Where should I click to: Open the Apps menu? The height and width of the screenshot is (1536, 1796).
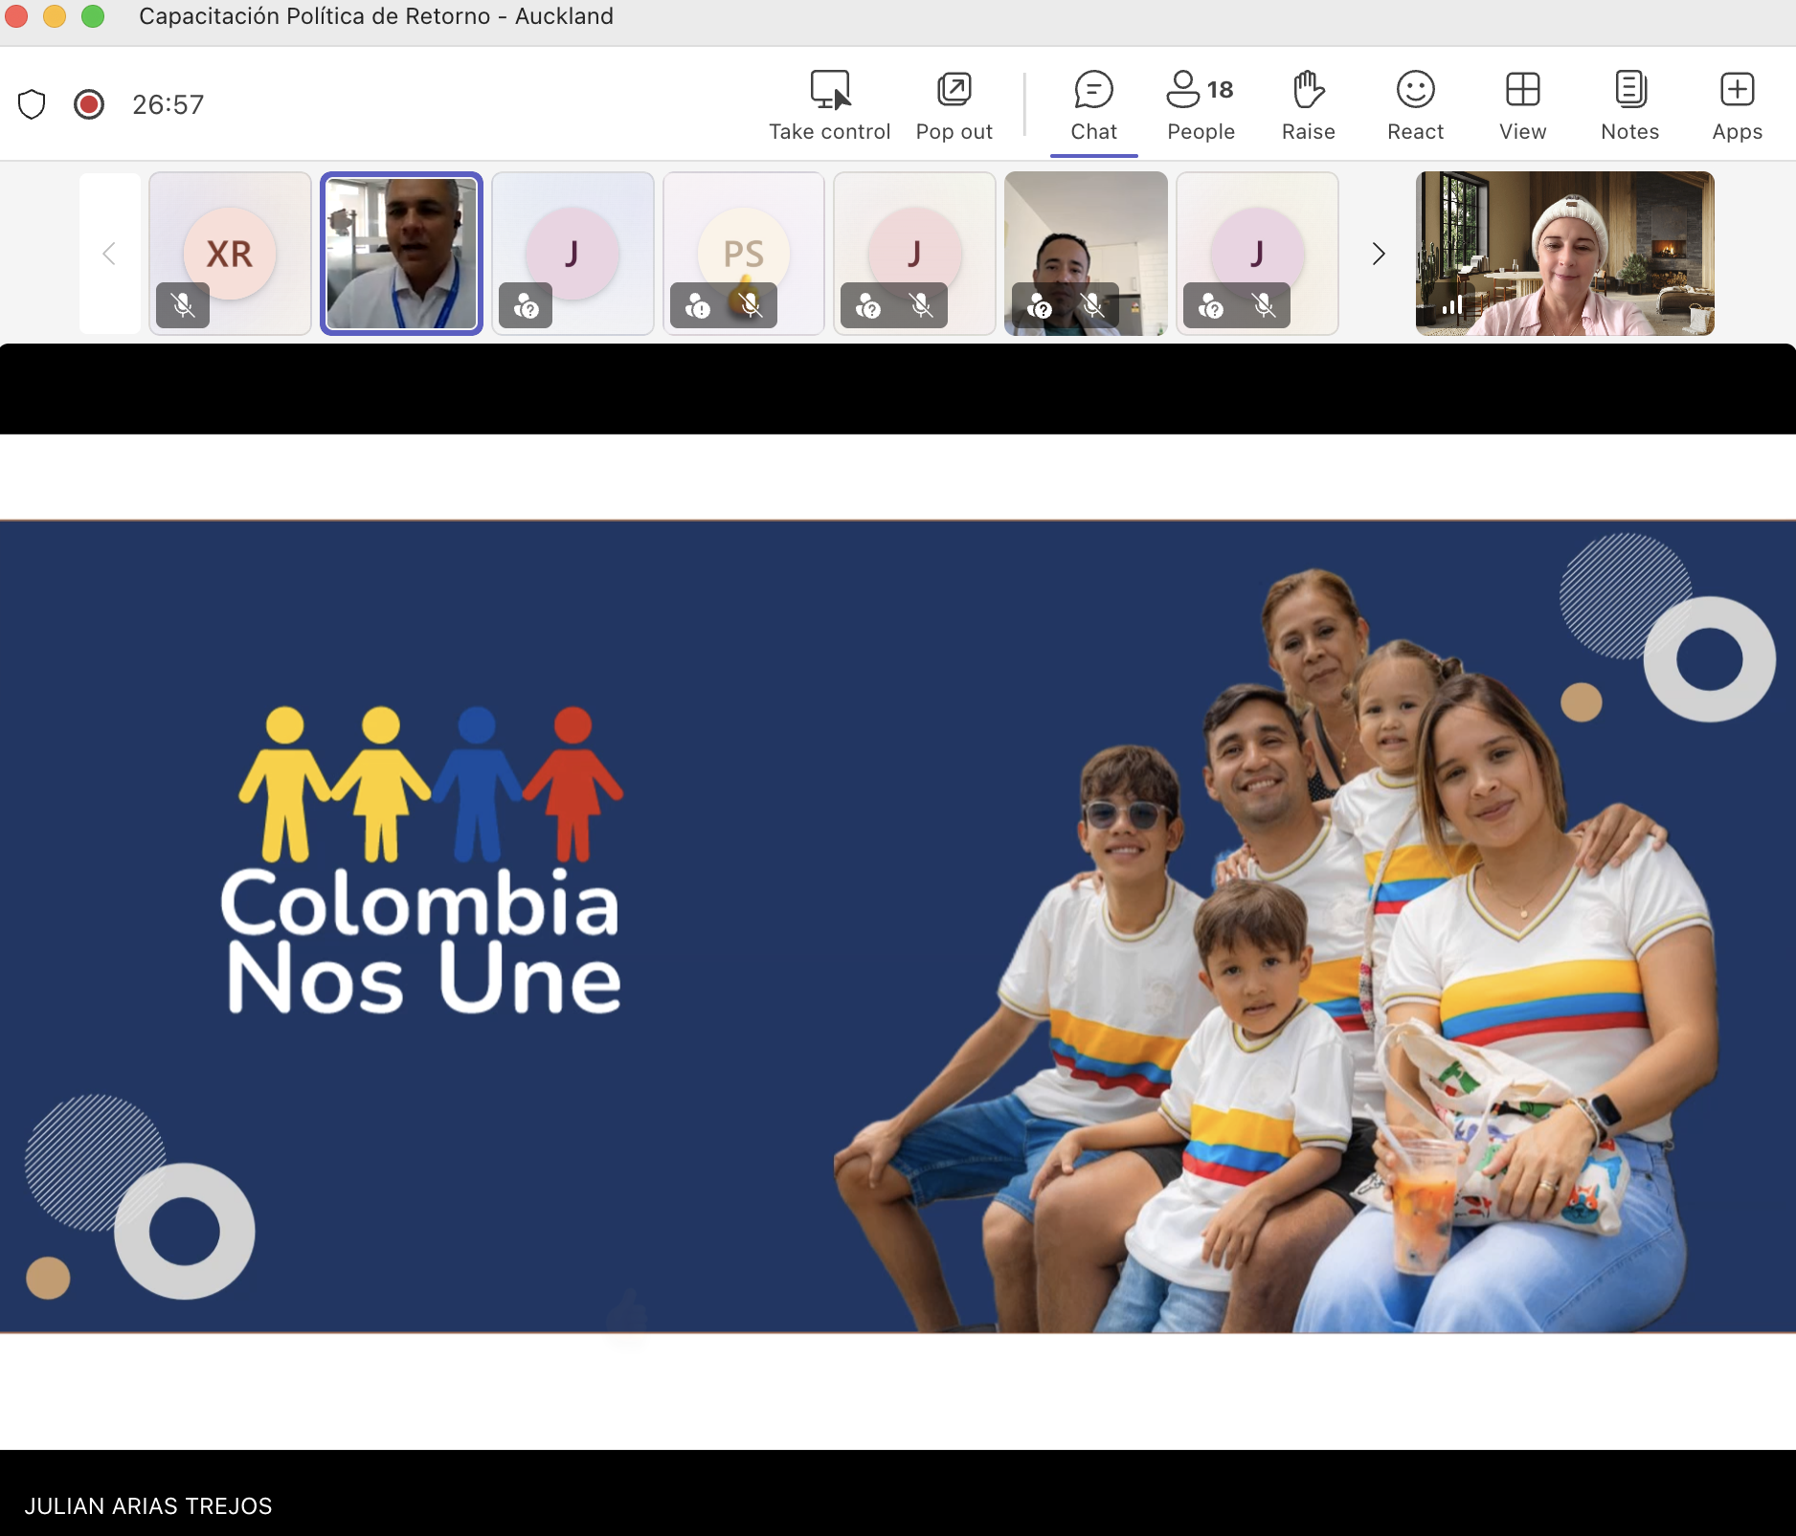tap(1737, 105)
